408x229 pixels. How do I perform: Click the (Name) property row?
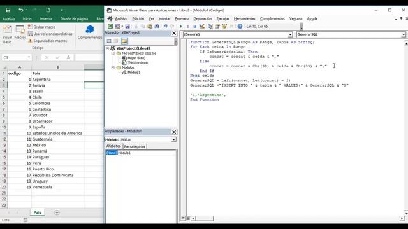[141, 153]
